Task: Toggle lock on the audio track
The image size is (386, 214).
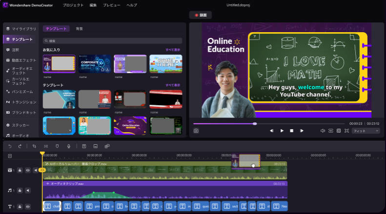Action: coord(20,191)
